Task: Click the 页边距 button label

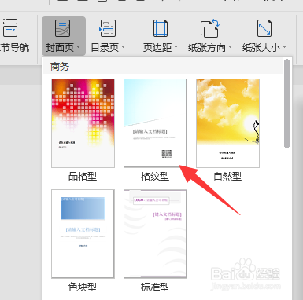Action: 157,48
